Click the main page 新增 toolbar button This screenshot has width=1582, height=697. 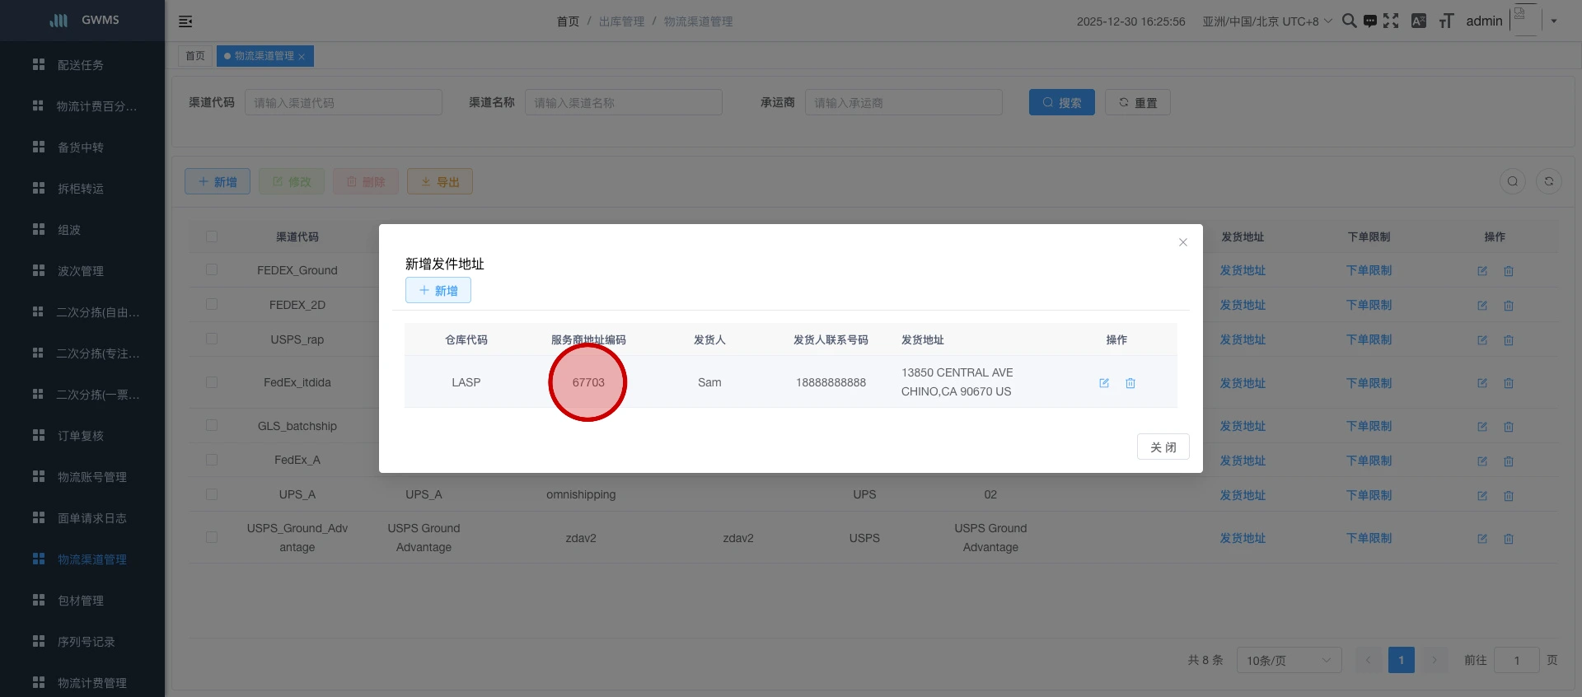pos(218,181)
